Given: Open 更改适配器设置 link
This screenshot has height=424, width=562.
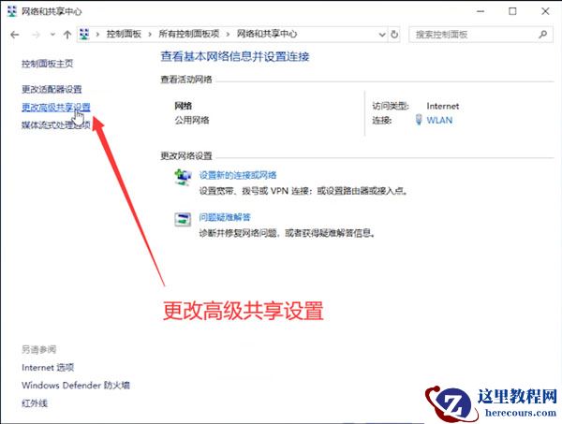Looking at the screenshot, I should (x=52, y=89).
